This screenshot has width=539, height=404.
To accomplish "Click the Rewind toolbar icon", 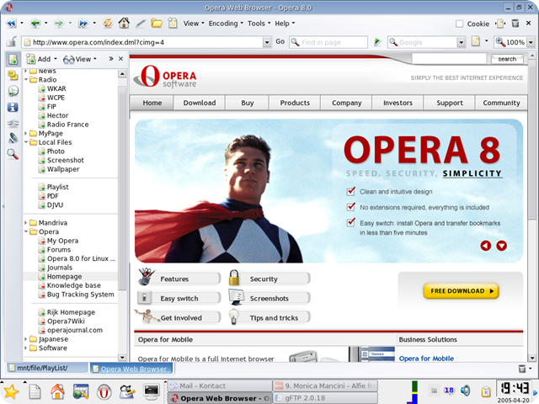I will tap(11, 24).
